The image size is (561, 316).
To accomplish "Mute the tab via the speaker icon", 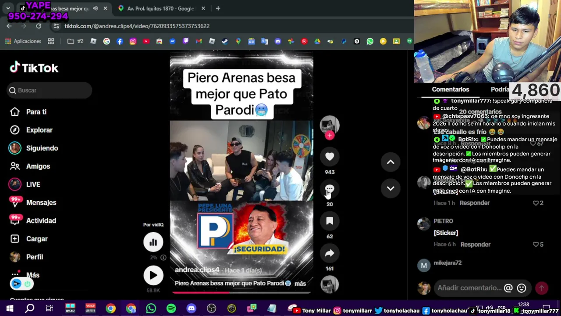I will pos(95,8).
